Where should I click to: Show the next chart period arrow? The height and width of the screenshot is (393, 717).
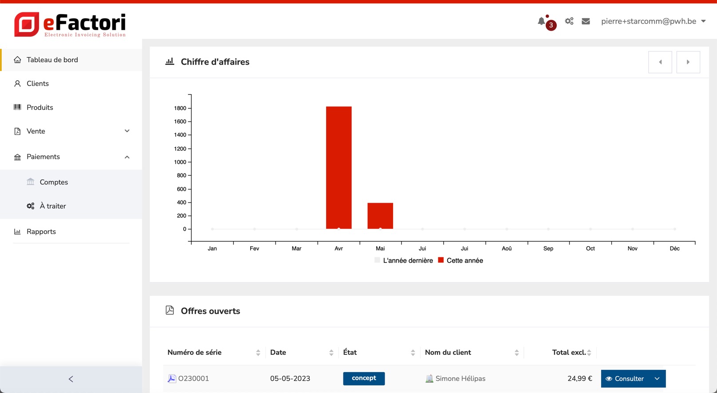(688, 62)
